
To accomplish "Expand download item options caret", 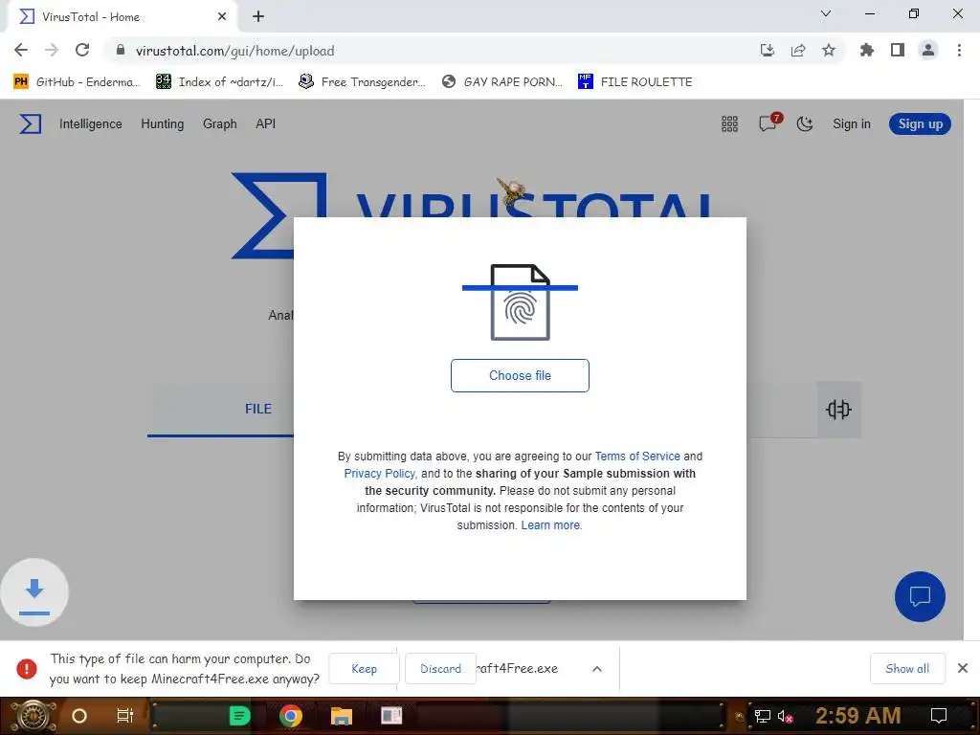I will [597, 669].
